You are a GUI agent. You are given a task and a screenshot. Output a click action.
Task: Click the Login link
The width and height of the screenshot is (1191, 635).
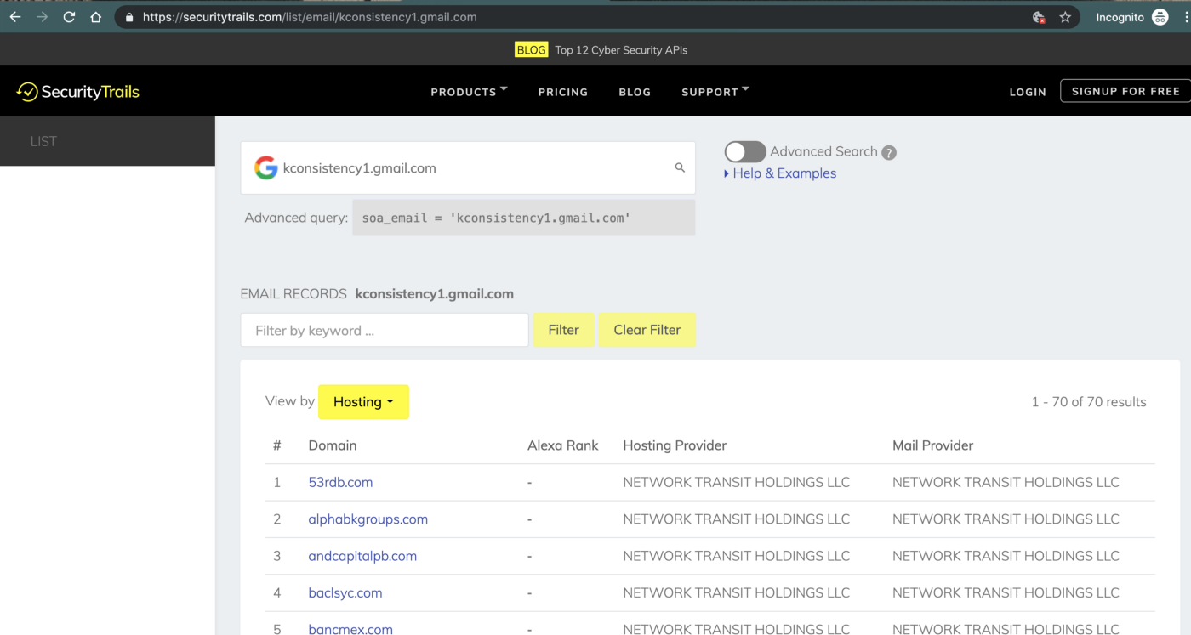pyautogui.click(x=1028, y=92)
